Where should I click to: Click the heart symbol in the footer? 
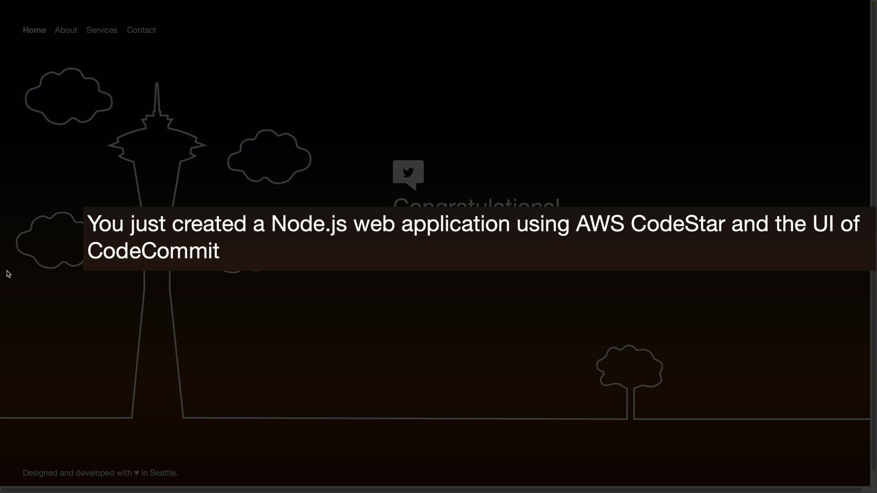136,473
